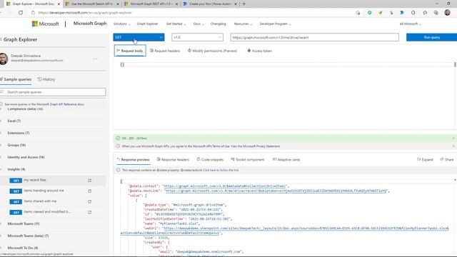This screenshot has height=257, width=457.
Task: Click the green circular extension icon in toolbar
Action: pos(369,13)
